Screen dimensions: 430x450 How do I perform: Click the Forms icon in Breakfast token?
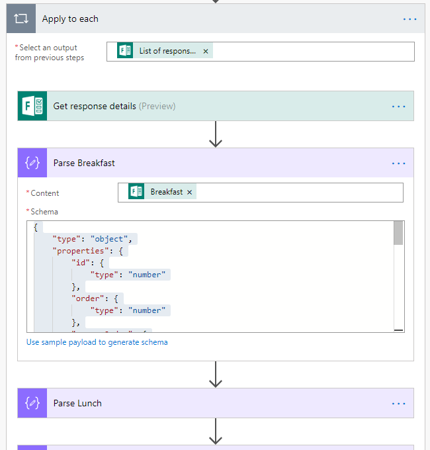136,192
